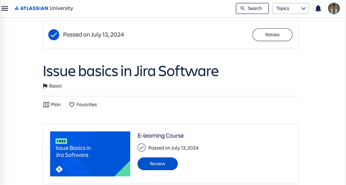The height and width of the screenshot is (185, 346).
Task: Click the Plan map icon
Action: [46, 105]
